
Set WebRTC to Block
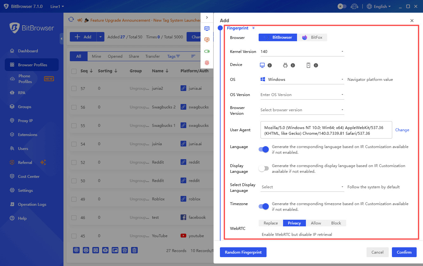coord(336,223)
